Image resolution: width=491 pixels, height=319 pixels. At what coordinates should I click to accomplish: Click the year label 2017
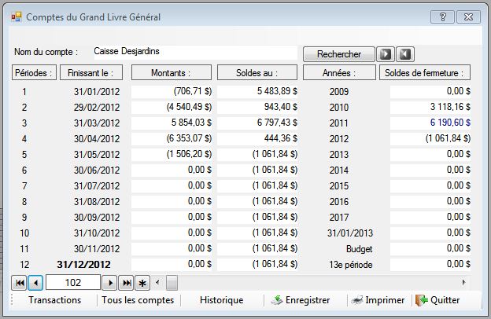pyautogui.click(x=339, y=218)
